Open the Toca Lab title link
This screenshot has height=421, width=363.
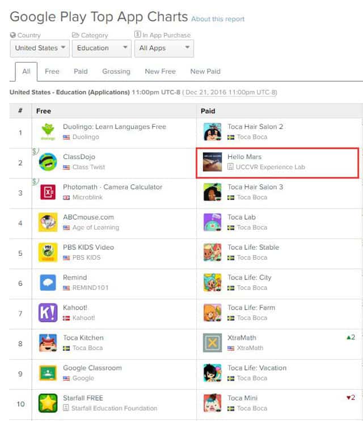point(242,217)
